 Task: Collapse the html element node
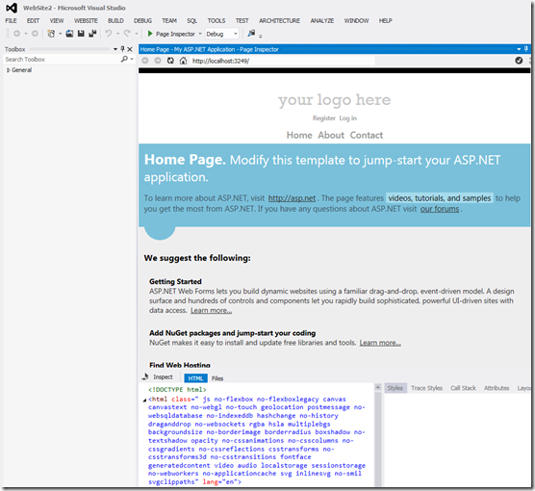coord(144,400)
